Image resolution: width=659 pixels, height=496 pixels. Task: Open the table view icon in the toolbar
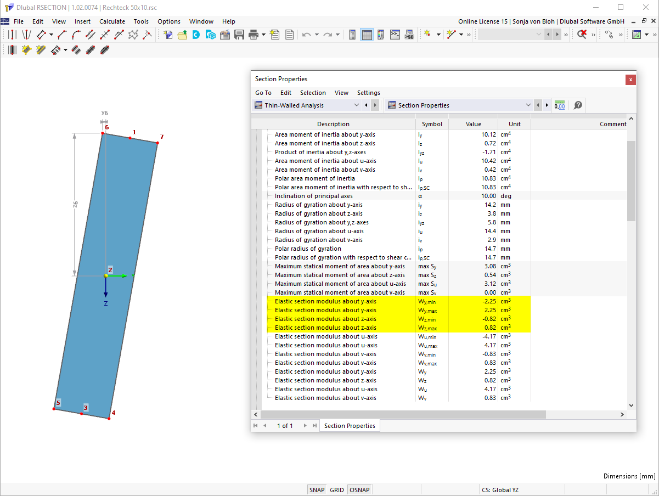(367, 34)
